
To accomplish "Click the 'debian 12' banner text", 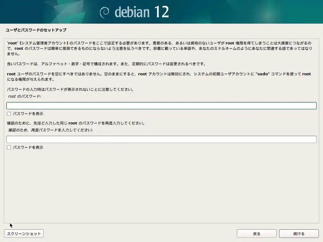I will click(142, 12).
